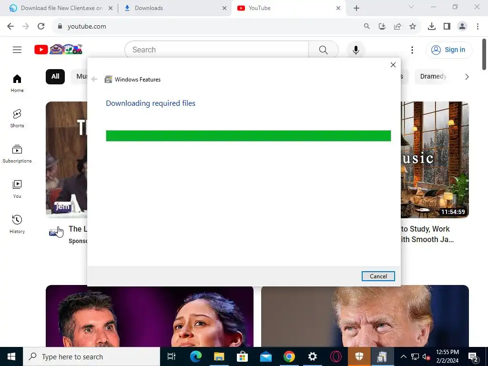
Task: Click the YouTube logo
Action: (x=58, y=50)
